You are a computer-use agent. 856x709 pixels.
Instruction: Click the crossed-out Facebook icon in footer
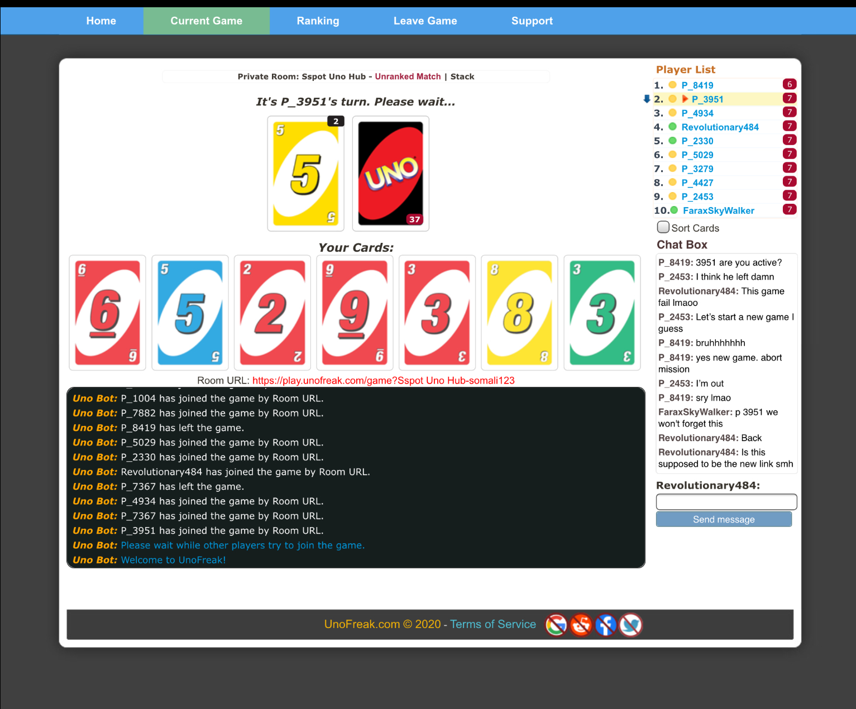click(606, 625)
